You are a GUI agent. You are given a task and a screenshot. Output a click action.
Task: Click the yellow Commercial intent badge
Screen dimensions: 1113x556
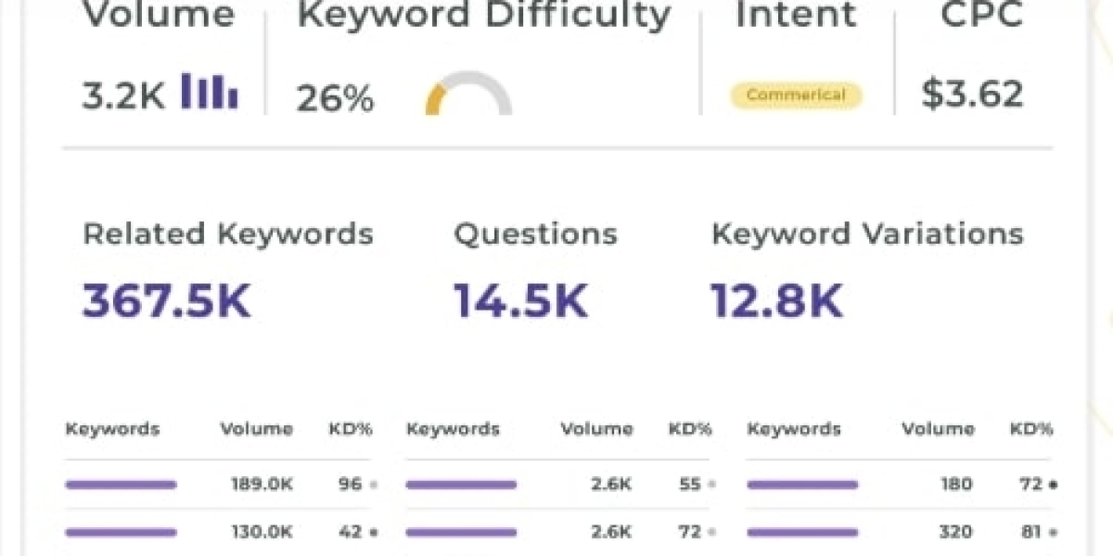pos(795,95)
